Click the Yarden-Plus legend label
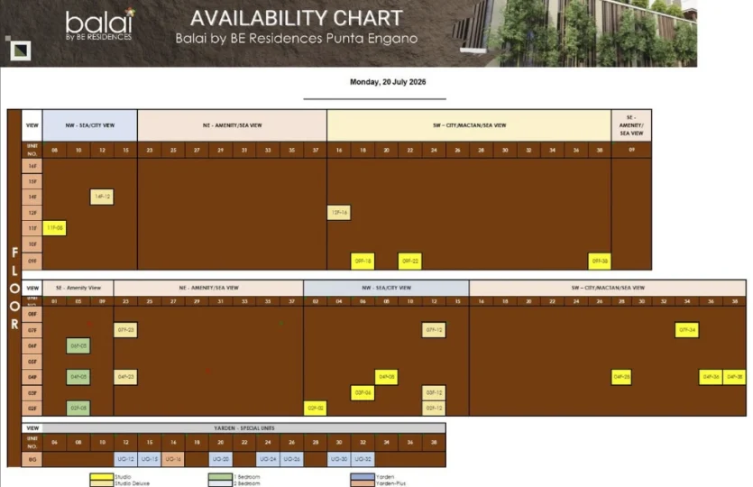Screen dimensions: 753x487 pyautogui.click(x=390, y=483)
